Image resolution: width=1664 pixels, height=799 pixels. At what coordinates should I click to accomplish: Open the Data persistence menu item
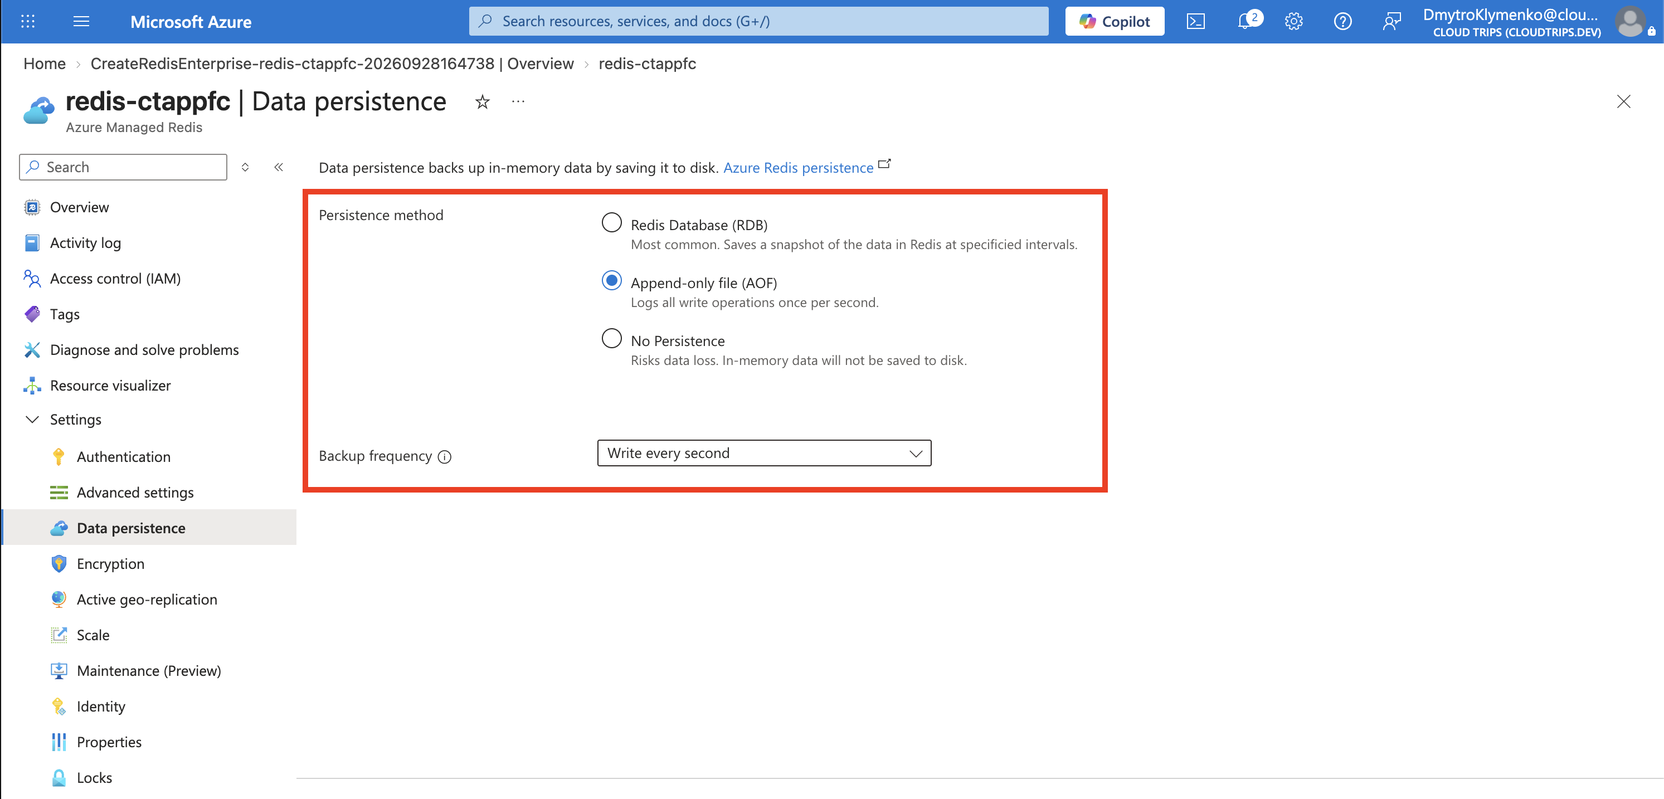pos(150,528)
